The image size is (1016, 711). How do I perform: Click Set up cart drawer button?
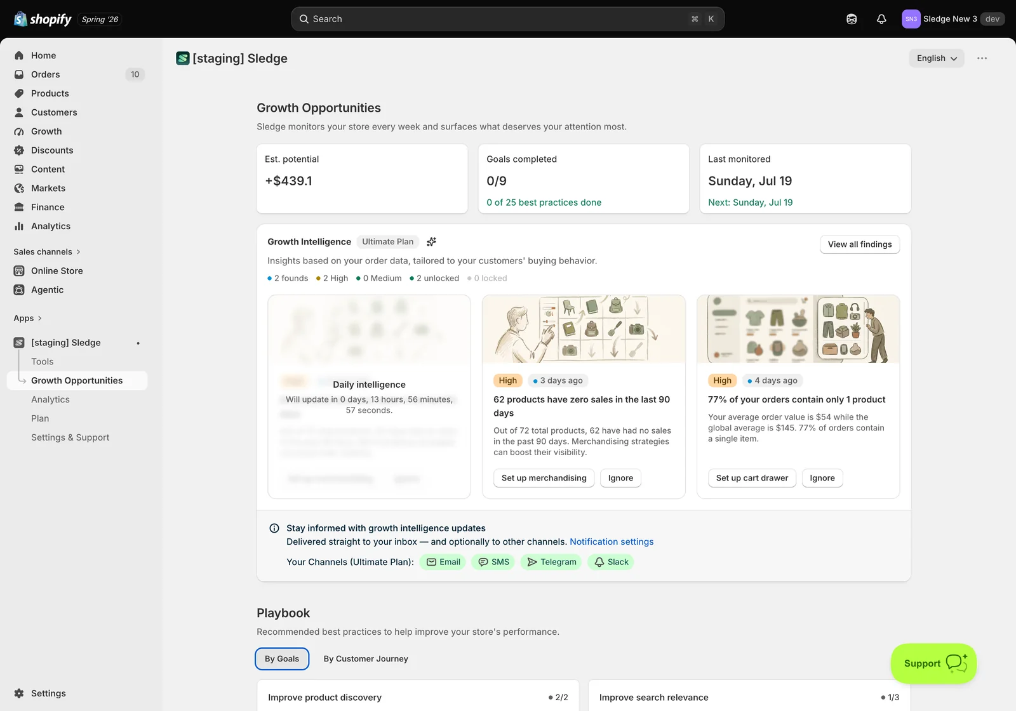(x=752, y=478)
